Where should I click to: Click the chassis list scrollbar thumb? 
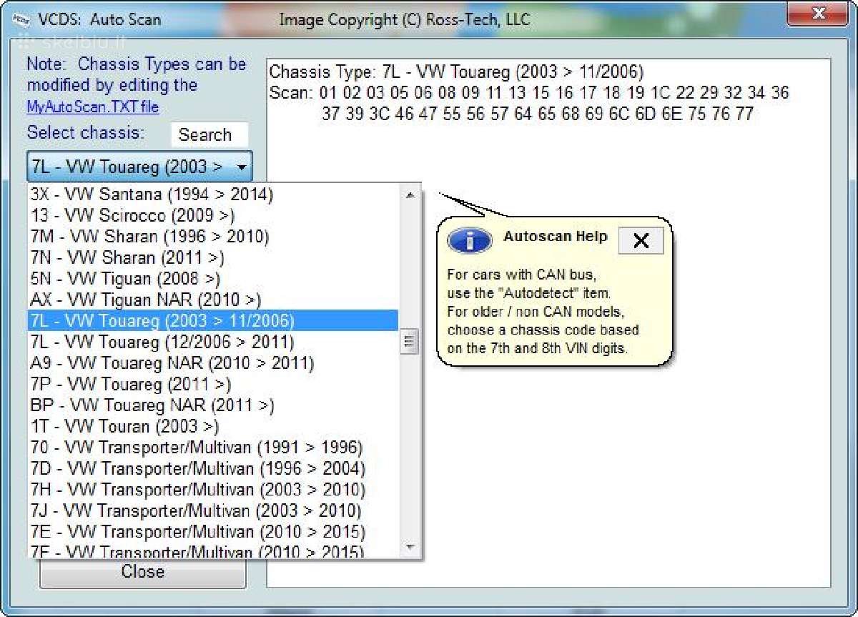pyautogui.click(x=410, y=341)
